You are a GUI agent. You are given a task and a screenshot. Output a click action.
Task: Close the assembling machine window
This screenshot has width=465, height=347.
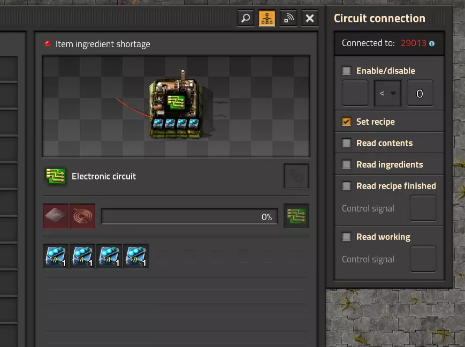point(310,18)
